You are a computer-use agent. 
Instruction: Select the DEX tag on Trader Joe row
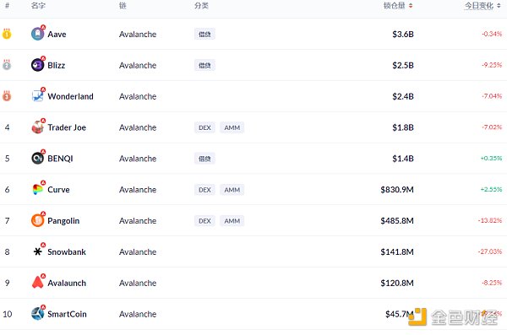point(204,127)
